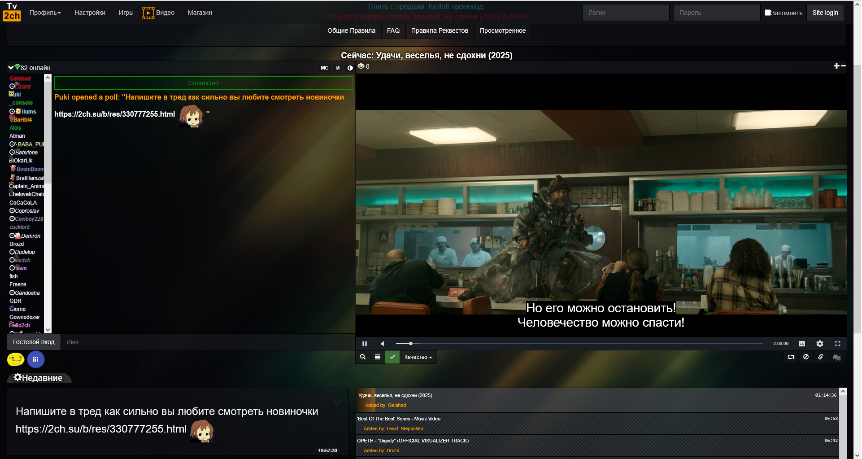862x459 pixels.
Task: Toggle the playlist list view button
Action: (x=378, y=357)
